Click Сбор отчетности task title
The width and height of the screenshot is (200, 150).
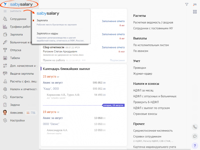pos(53,47)
